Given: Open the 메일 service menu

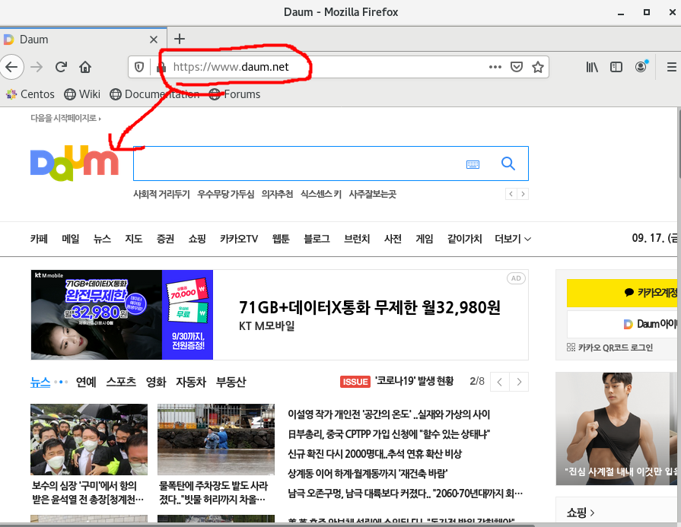Looking at the screenshot, I should (70, 239).
